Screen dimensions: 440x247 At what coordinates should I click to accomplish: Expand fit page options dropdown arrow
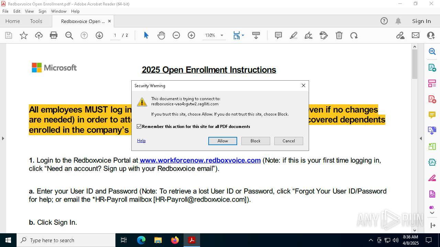[243, 35]
